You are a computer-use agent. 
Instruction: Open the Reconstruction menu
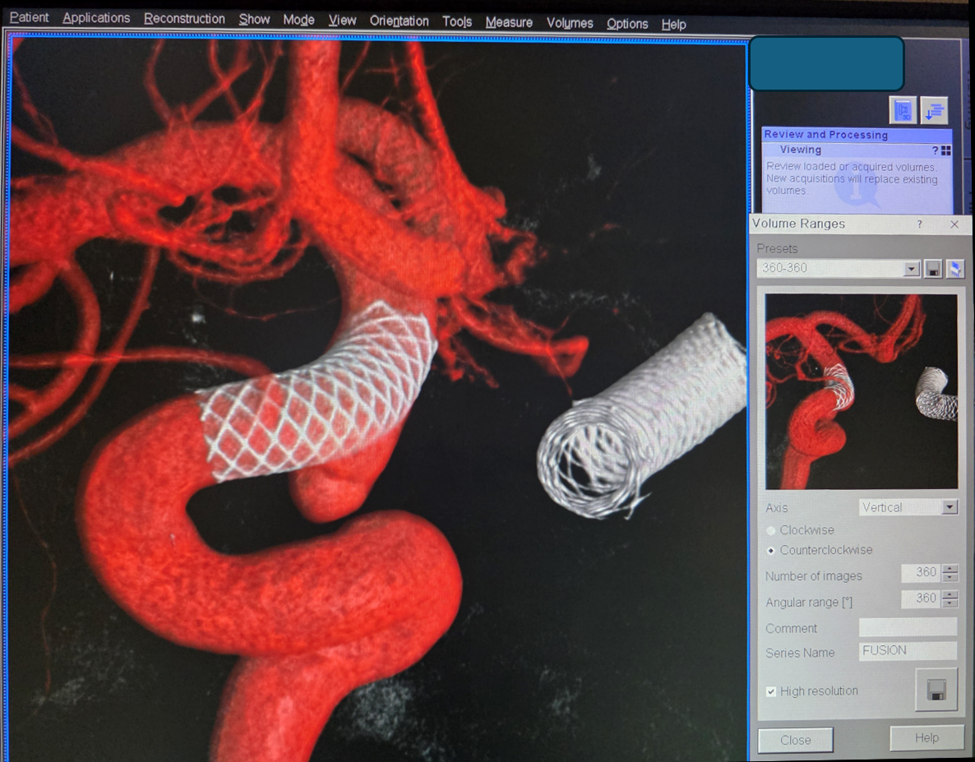[184, 19]
